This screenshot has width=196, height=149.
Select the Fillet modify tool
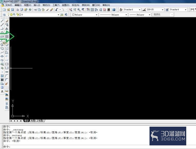7,80
